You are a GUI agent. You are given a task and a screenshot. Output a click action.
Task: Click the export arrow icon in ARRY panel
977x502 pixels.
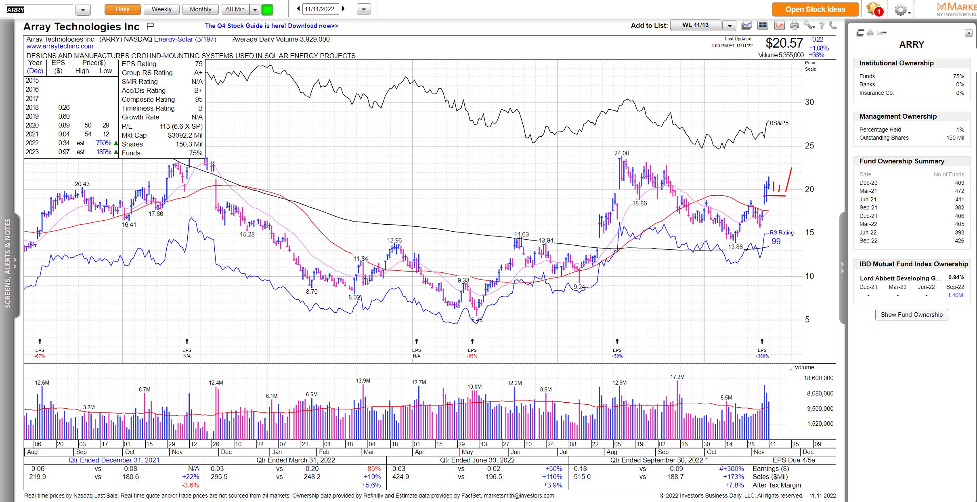(882, 33)
